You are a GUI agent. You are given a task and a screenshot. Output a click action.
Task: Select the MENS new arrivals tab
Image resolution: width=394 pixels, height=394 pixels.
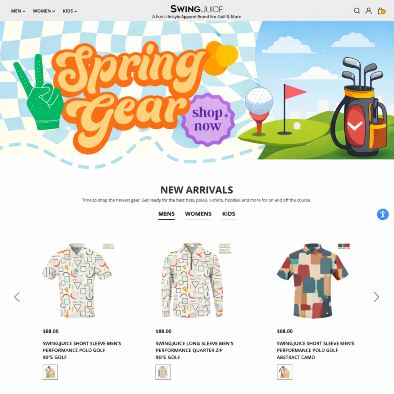click(x=166, y=214)
